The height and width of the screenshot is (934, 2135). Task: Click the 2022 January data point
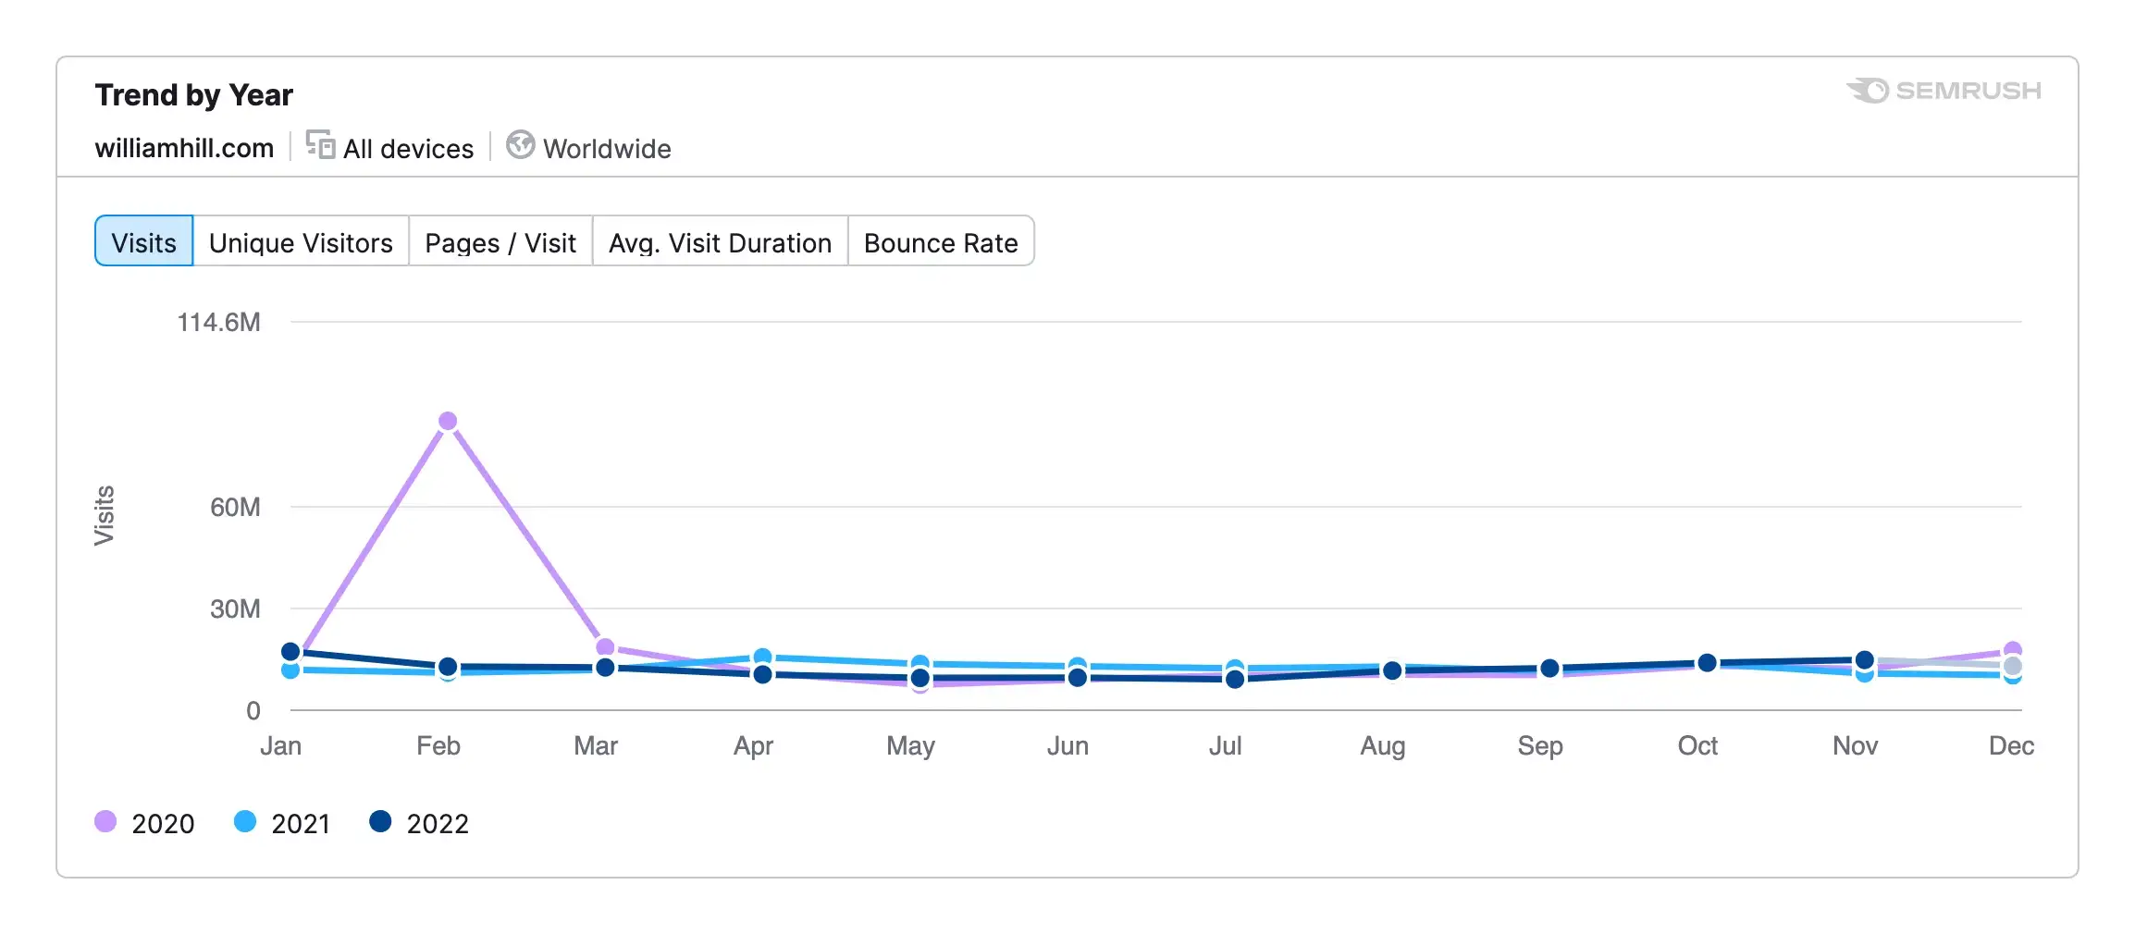[290, 652]
